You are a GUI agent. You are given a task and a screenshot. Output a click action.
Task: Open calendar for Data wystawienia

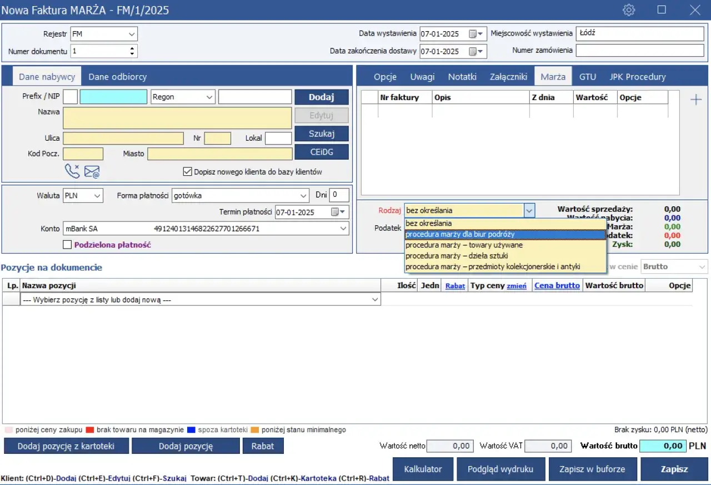point(473,34)
